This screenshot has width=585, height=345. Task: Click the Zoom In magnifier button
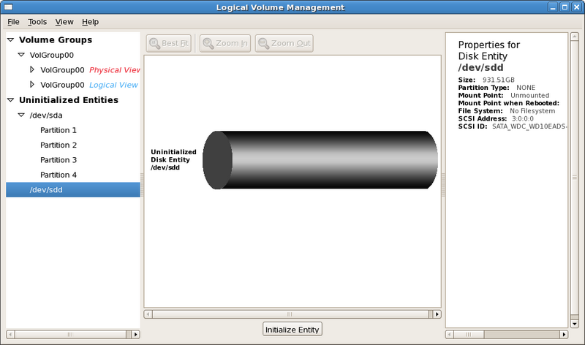pyautogui.click(x=225, y=43)
